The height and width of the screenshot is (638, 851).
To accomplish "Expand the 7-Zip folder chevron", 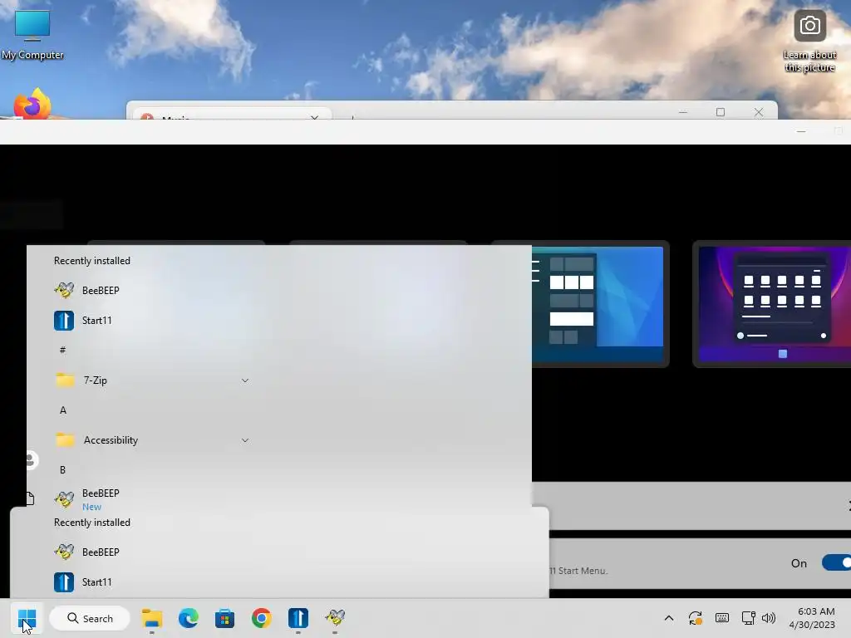I will (x=245, y=380).
